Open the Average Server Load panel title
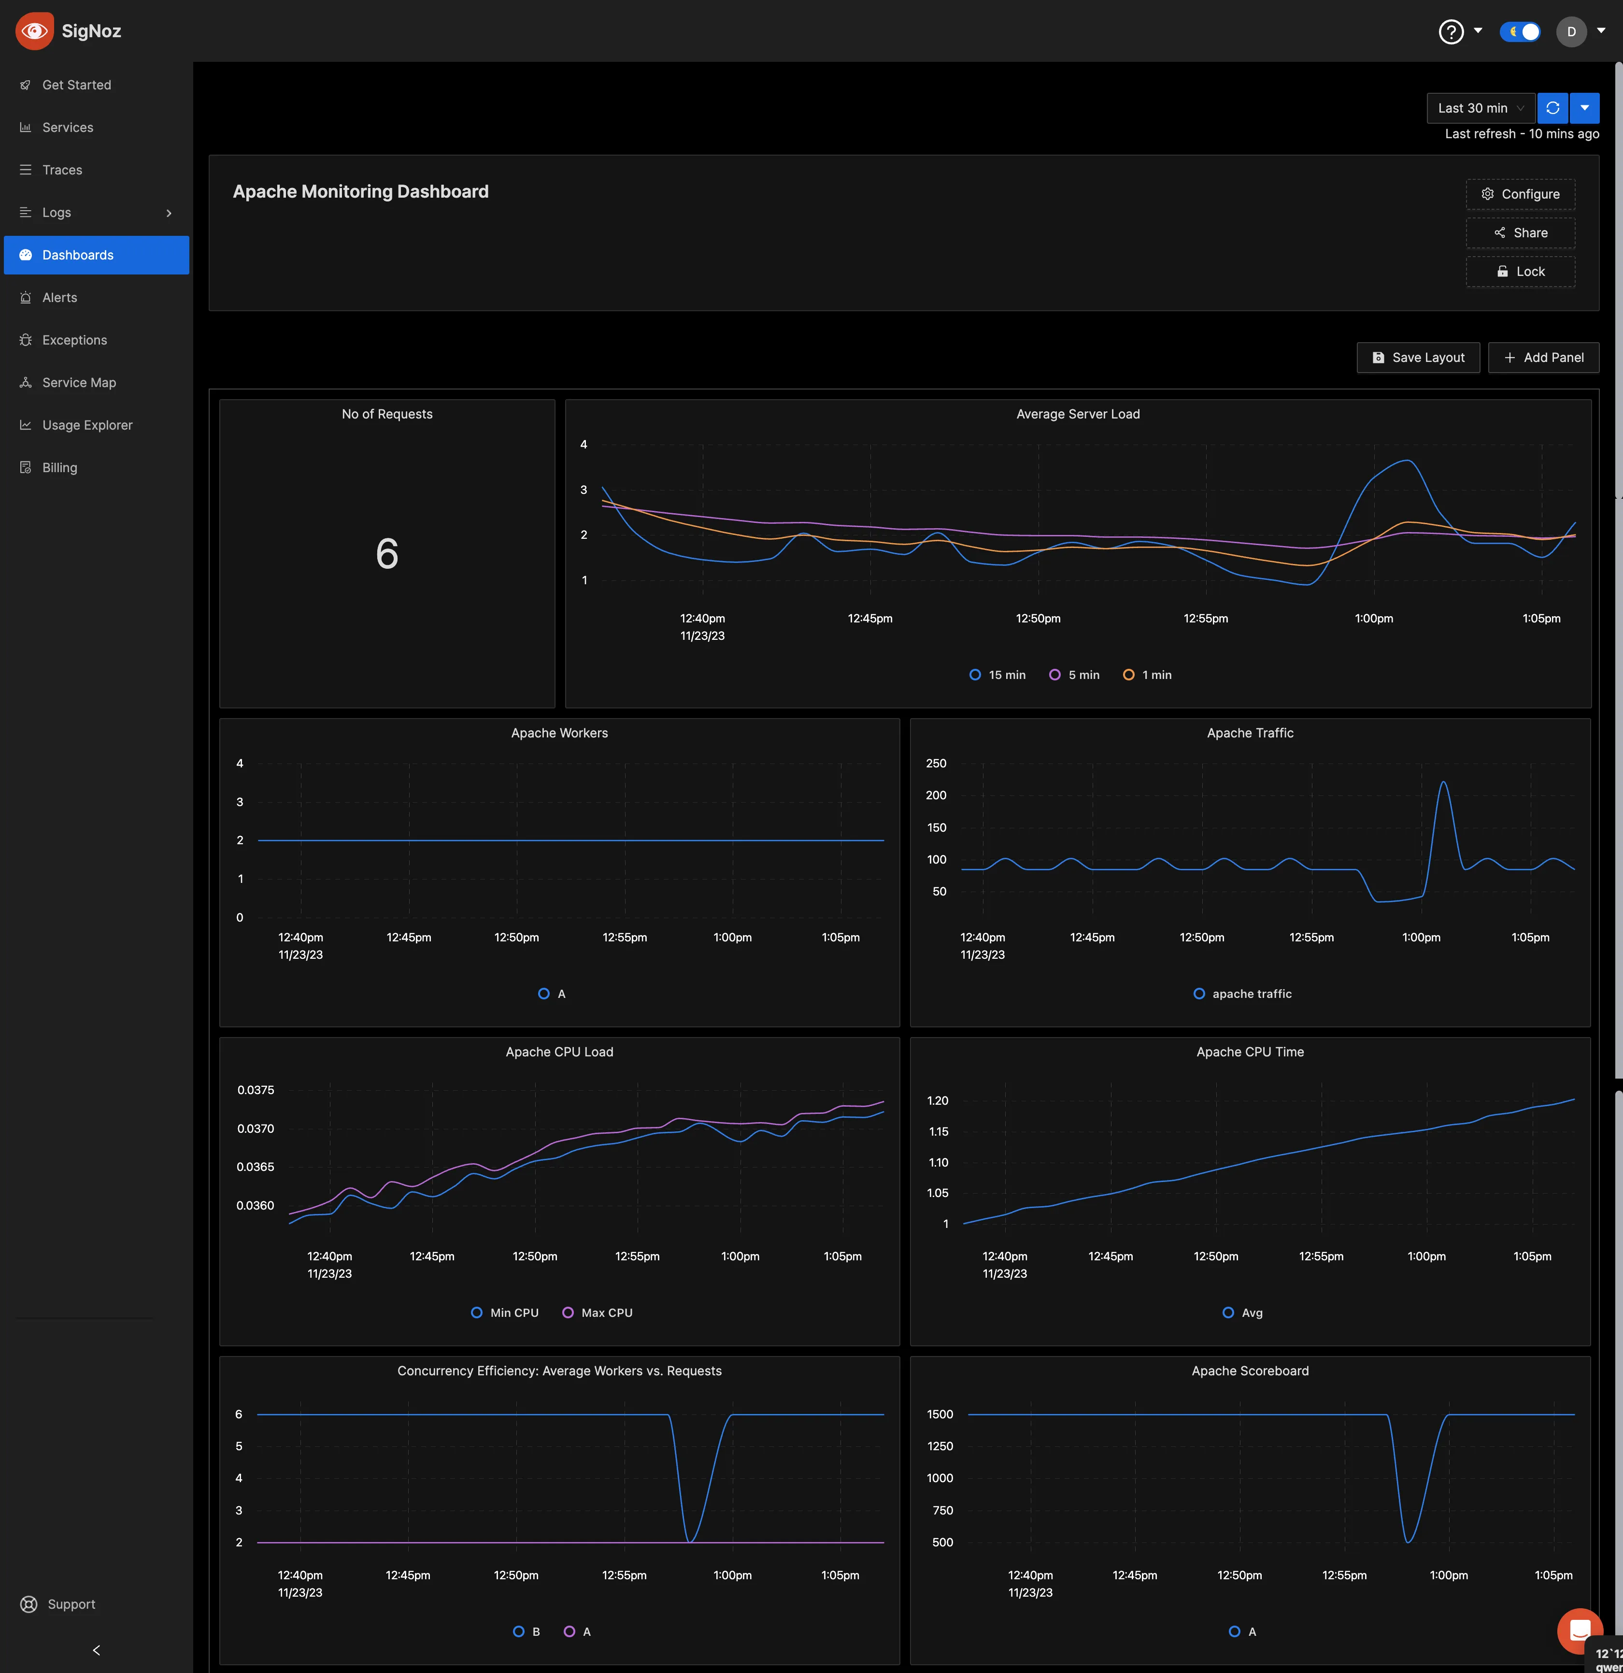The height and width of the screenshot is (1673, 1623). (1078, 415)
